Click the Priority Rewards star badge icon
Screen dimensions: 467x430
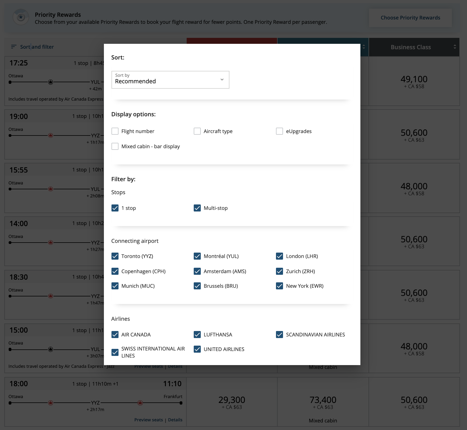[21, 18]
